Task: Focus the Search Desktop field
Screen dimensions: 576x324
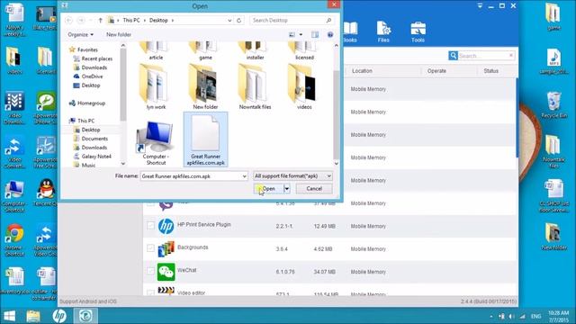Action: (292, 20)
